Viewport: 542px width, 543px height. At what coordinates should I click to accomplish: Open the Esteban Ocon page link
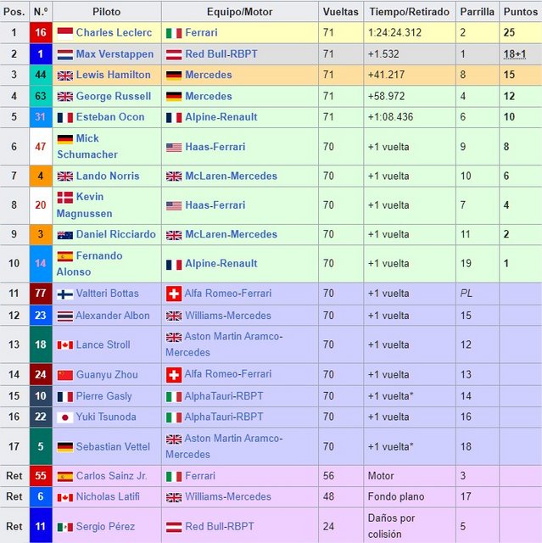pyautogui.click(x=110, y=117)
